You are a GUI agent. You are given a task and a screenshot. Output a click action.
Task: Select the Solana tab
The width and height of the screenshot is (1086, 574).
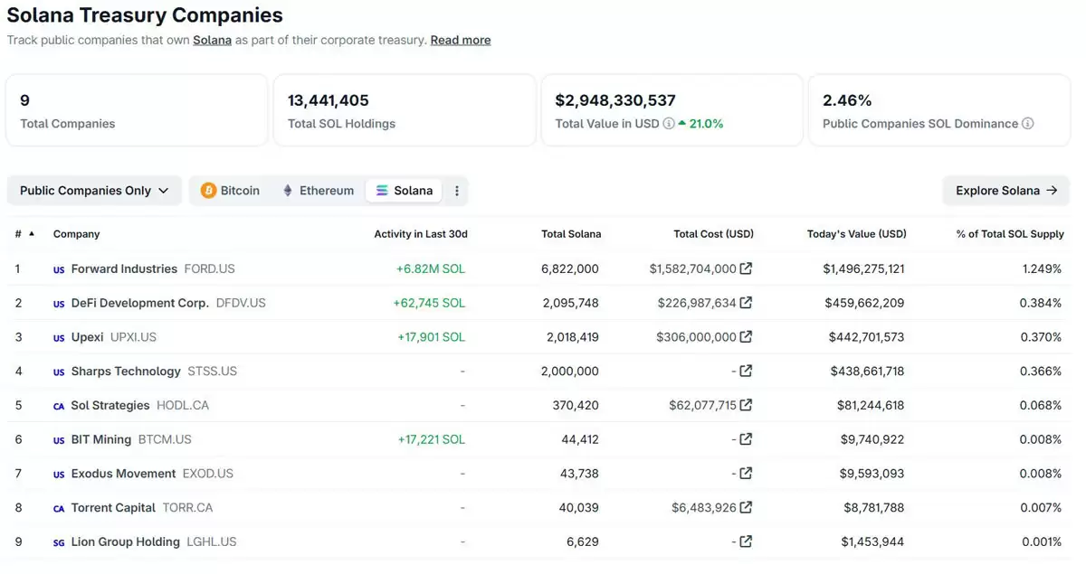404,191
